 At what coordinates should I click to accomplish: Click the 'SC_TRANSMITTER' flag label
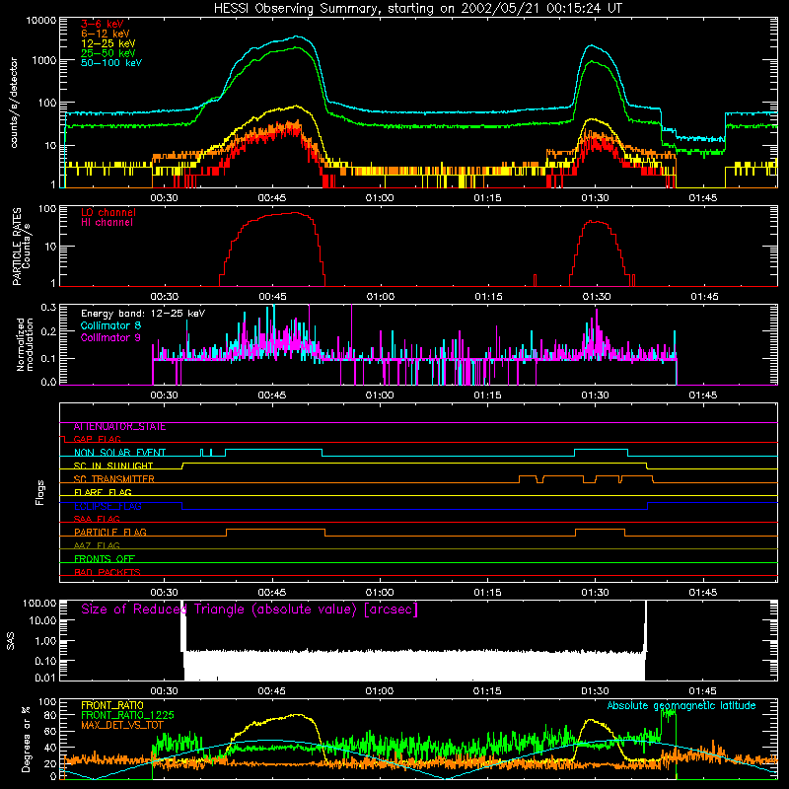[114, 479]
